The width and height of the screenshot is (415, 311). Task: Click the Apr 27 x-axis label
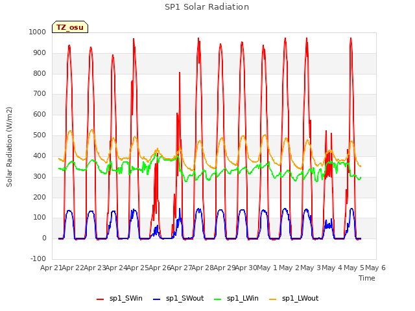(181, 268)
